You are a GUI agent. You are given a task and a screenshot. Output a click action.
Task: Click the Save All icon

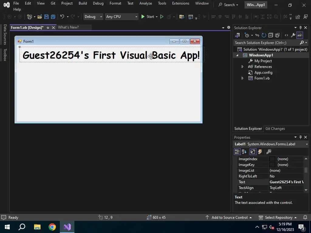(53, 17)
